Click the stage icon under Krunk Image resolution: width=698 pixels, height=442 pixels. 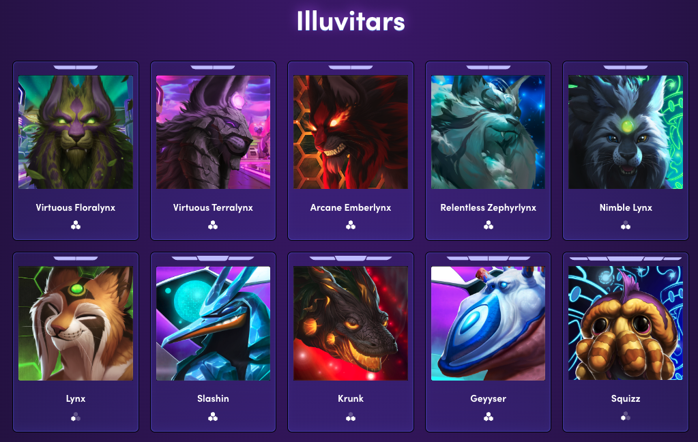tap(351, 417)
